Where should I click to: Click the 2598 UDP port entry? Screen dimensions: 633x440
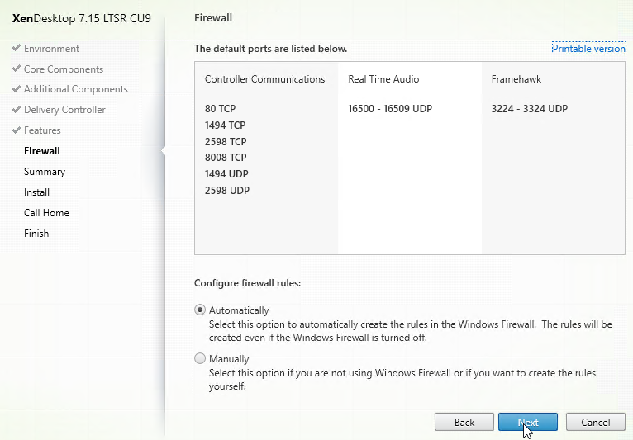(227, 191)
